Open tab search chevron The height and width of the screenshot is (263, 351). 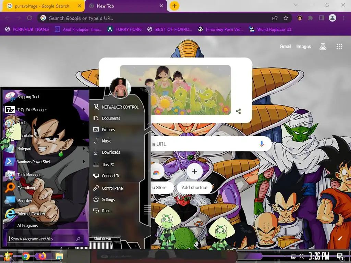296,5
